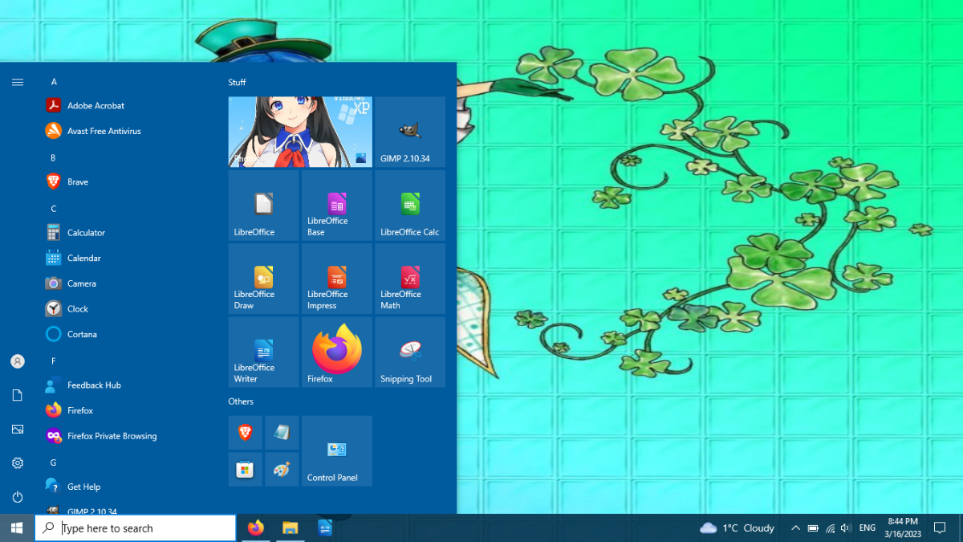Launch the LibreOffice Writer tile

[263, 352]
